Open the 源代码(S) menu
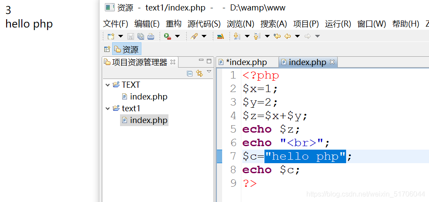The width and height of the screenshot is (429, 202). pyautogui.click(x=204, y=24)
